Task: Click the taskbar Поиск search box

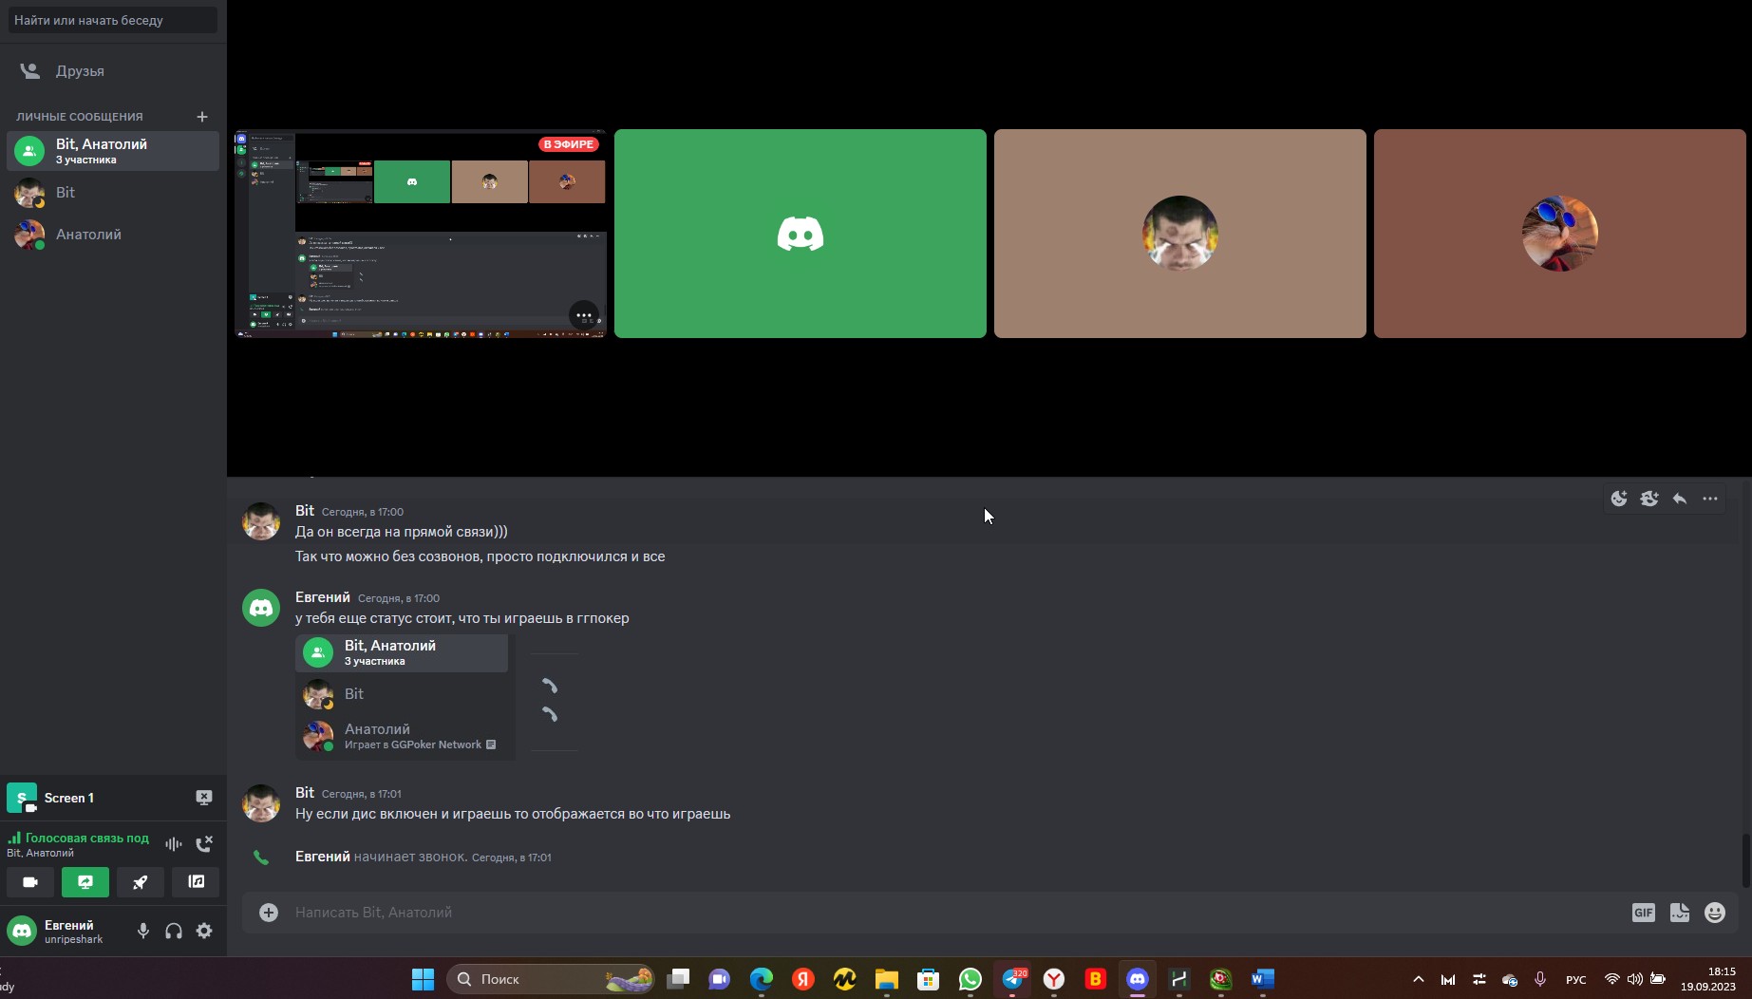Action: [551, 979]
